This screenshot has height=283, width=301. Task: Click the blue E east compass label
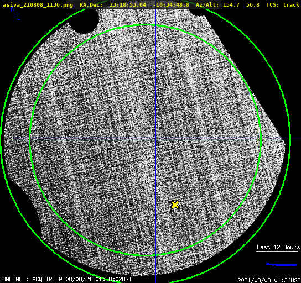click(18, 17)
